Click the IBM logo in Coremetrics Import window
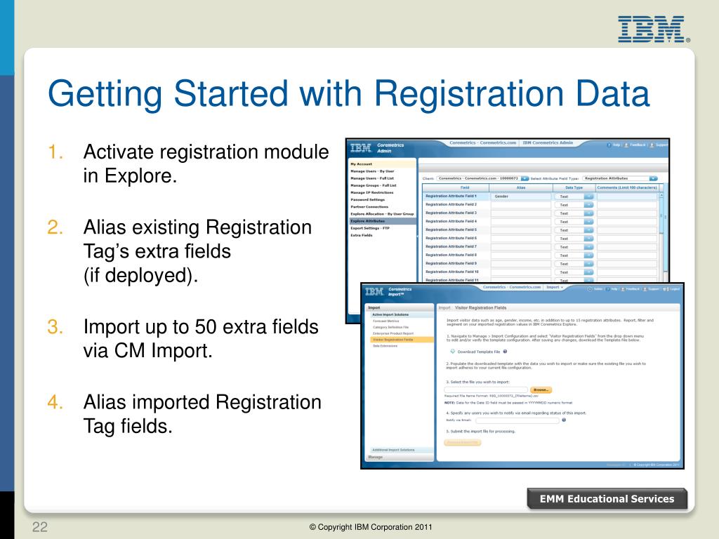This screenshot has width=719, height=539. (374, 291)
